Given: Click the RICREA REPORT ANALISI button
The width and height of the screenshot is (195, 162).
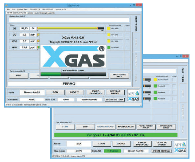Looking at the screenshot, I should [x=146, y=127].
